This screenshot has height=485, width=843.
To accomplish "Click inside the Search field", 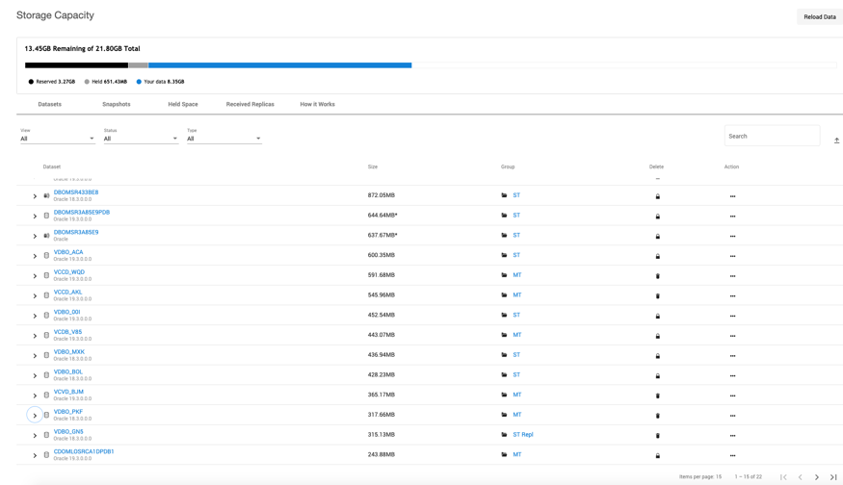I will click(x=771, y=137).
